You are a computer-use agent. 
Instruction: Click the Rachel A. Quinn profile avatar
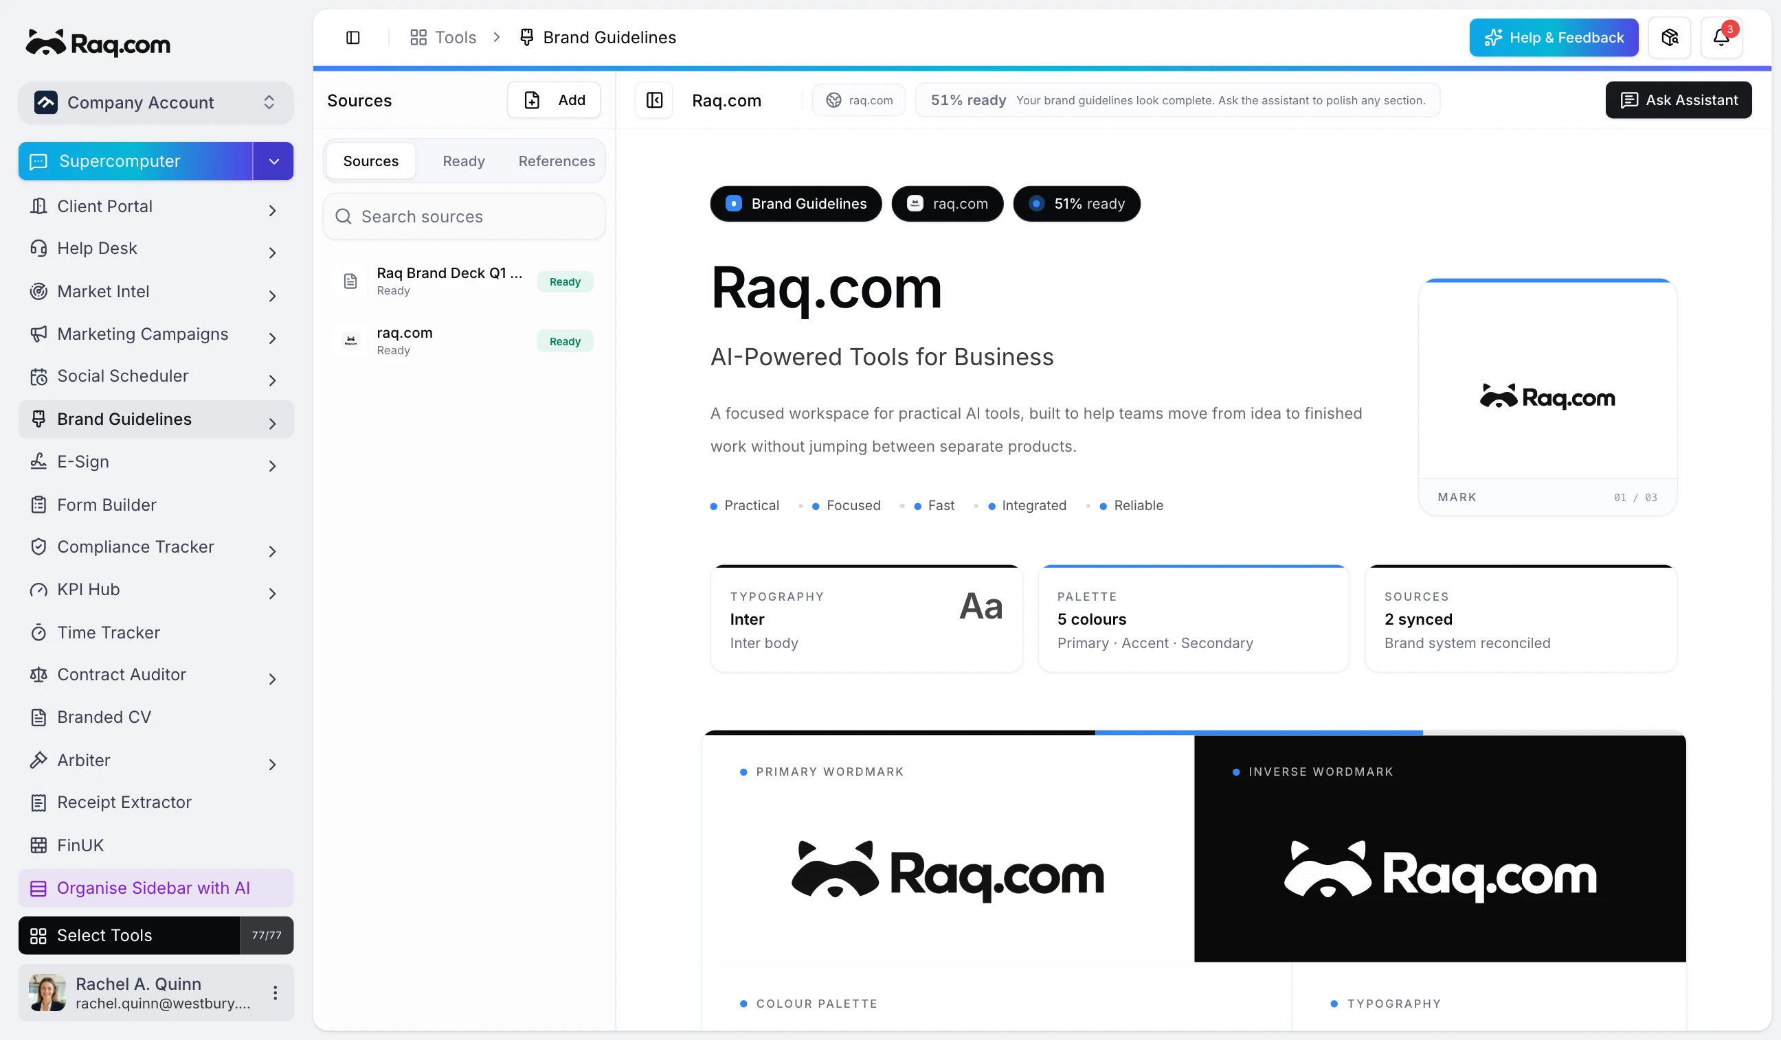click(x=47, y=993)
